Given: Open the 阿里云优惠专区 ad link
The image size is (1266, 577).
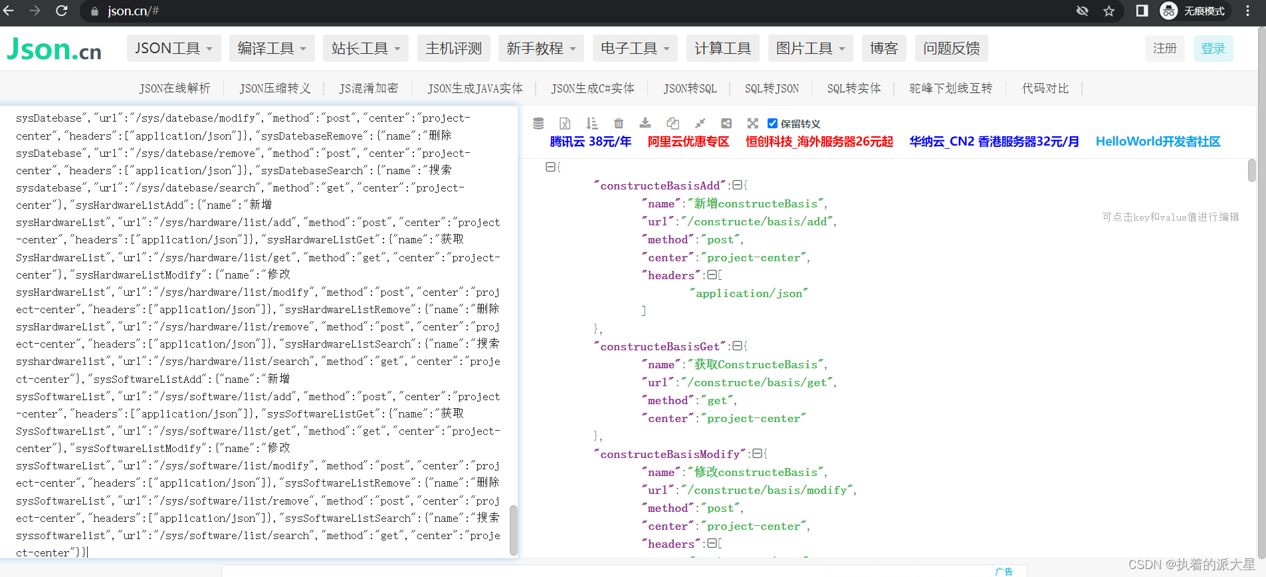Looking at the screenshot, I should [x=688, y=142].
